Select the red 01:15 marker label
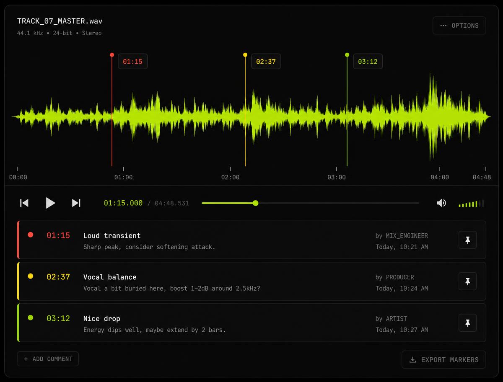Viewport: 503px width, 382px height. (132, 62)
